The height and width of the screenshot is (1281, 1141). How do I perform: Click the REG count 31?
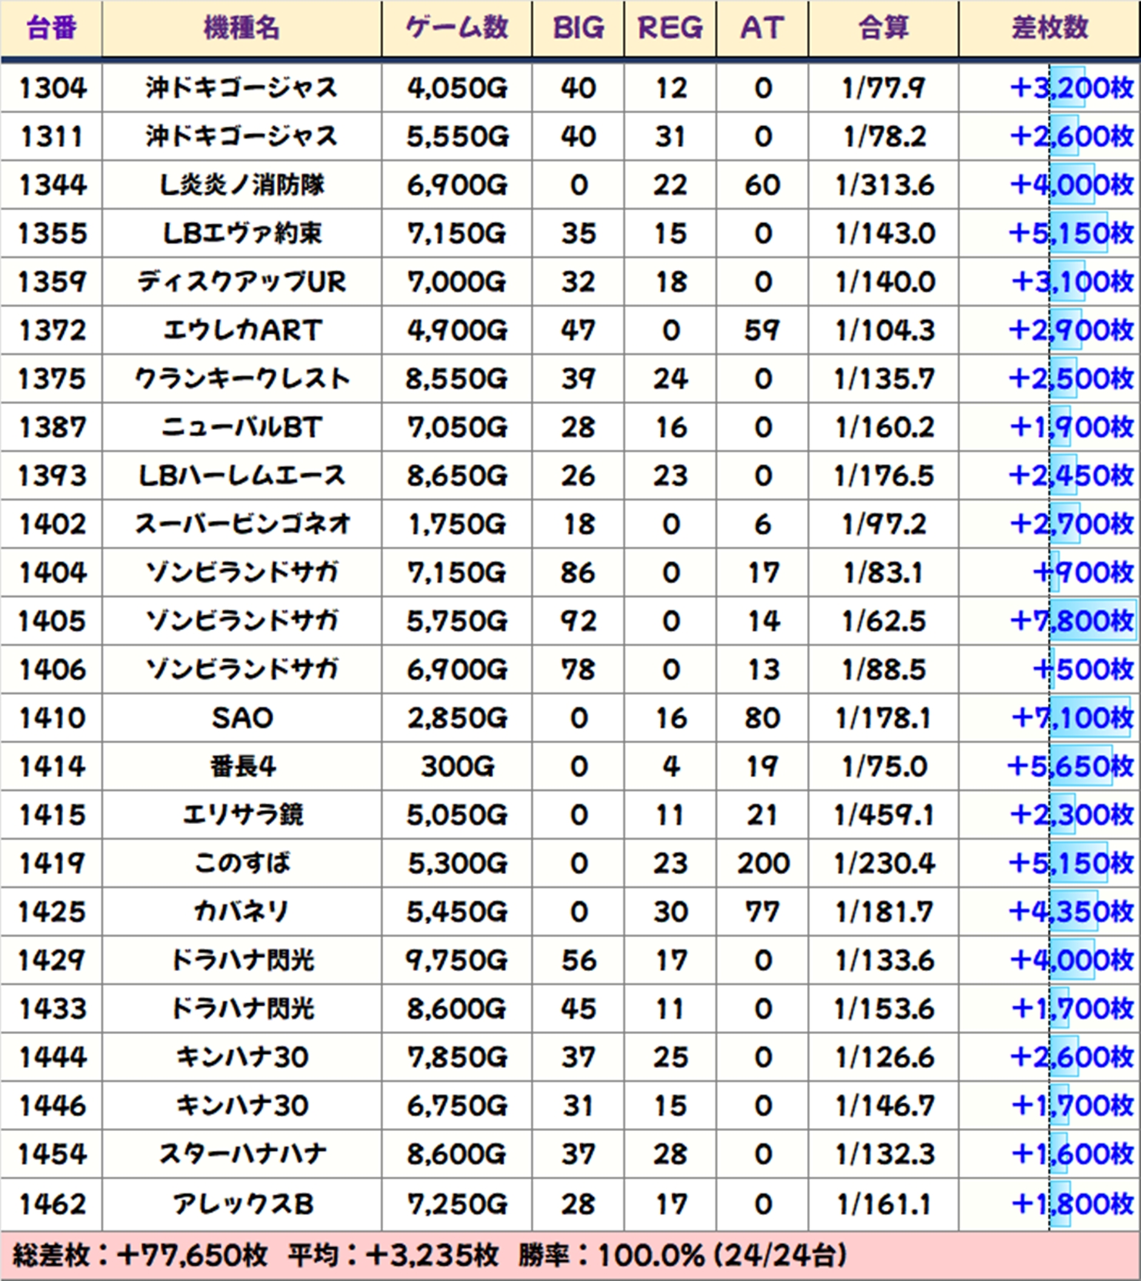click(x=670, y=137)
